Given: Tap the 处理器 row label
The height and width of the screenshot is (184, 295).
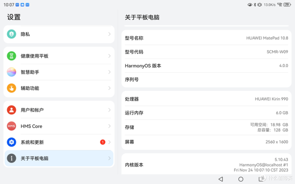Looking at the screenshot, I should (132, 99).
